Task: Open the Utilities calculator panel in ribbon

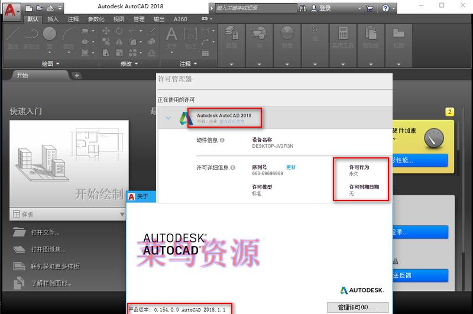Action: coord(343,37)
